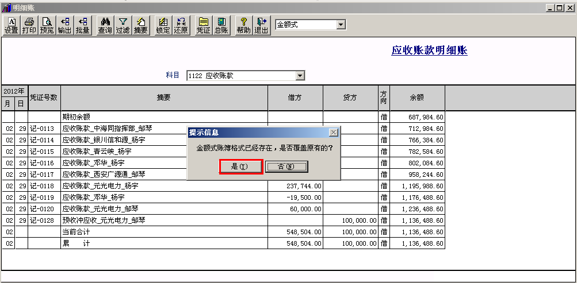The image size is (577, 283).
Task: Click the 还原 restore icon
Action: 181,25
